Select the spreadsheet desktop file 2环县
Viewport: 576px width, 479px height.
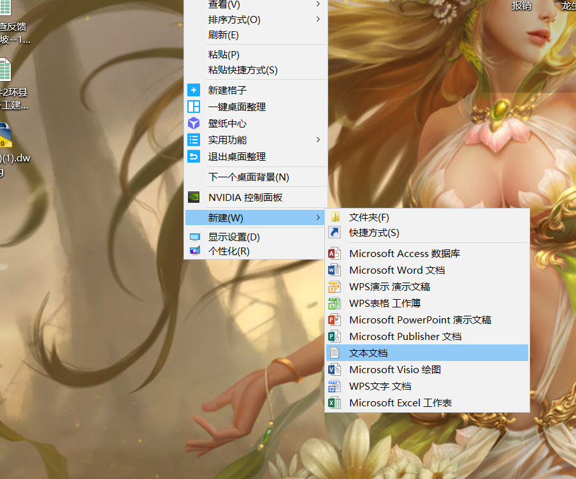(6, 70)
